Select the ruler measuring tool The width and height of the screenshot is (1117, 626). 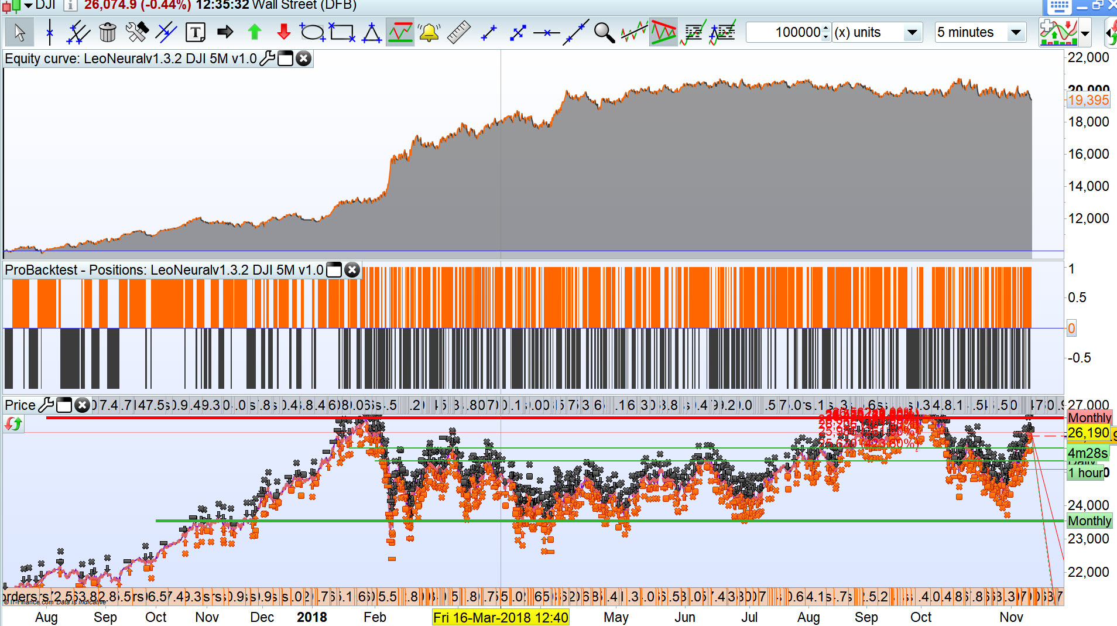click(x=458, y=32)
